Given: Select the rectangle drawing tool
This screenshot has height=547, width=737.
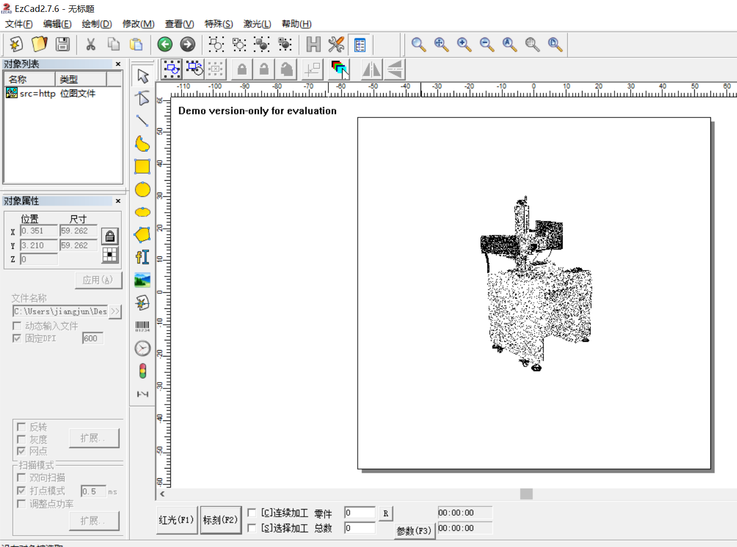Looking at the screenshot, I should (143, 167).
